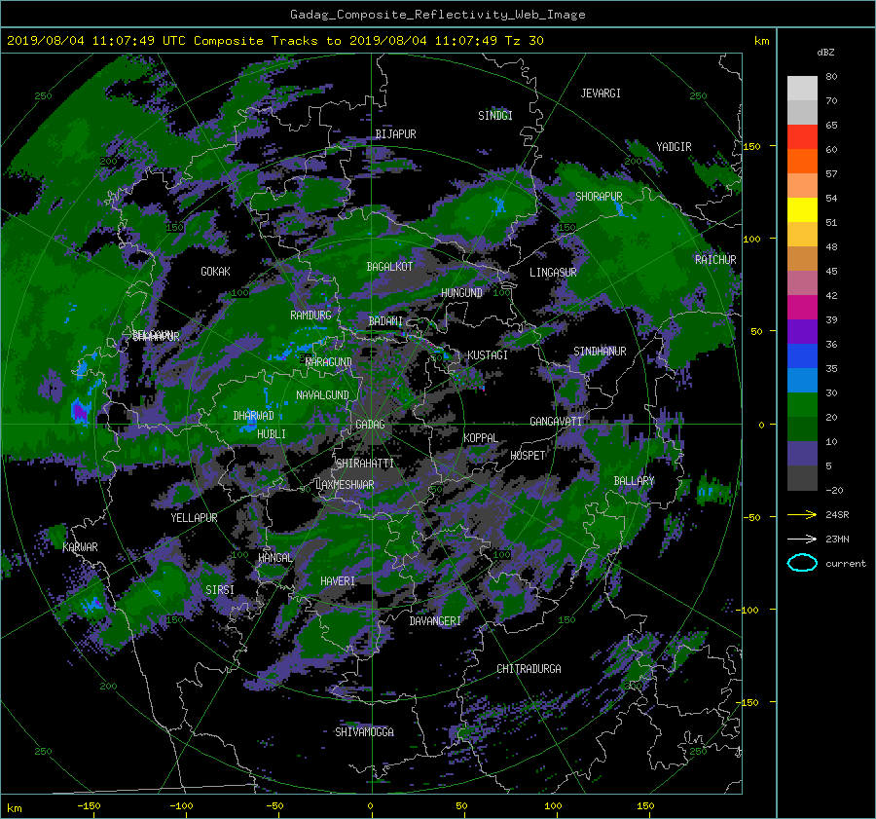Click the light blue swatch between 35 and 30 dBZ

[802, 380]
